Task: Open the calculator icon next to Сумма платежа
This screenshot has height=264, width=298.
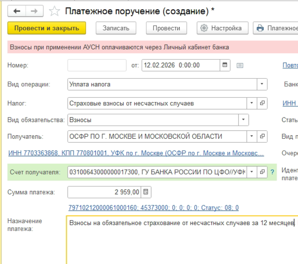Action: click(146, 192)
